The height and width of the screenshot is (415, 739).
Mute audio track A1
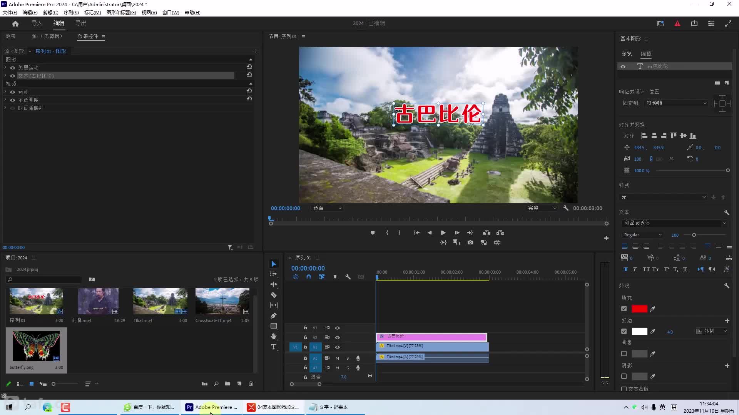[337, 358]
